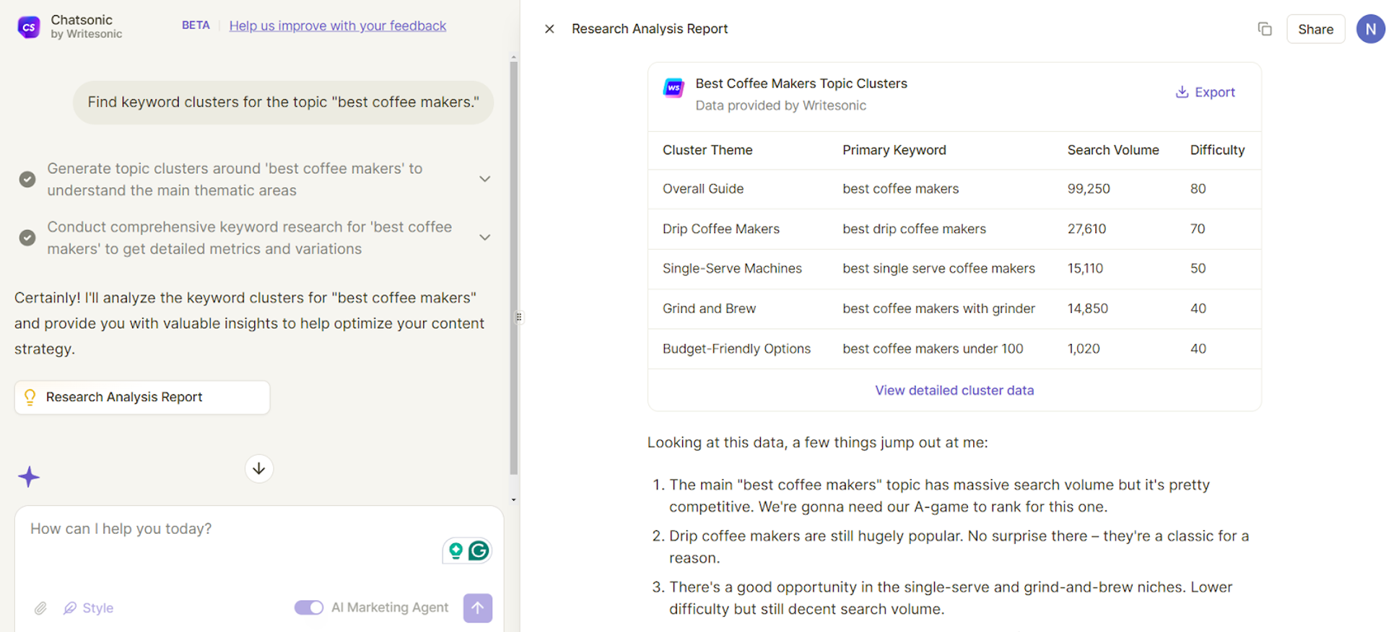Click the search volume value 27,610
This screenshot has width=1386, height=632.
pyautogui.click(x=1086, y=229)
